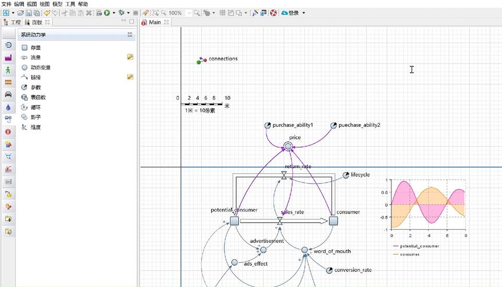Expand the 登录 dropdown arrow
The image size is (502, 287).
coord(304,13)
